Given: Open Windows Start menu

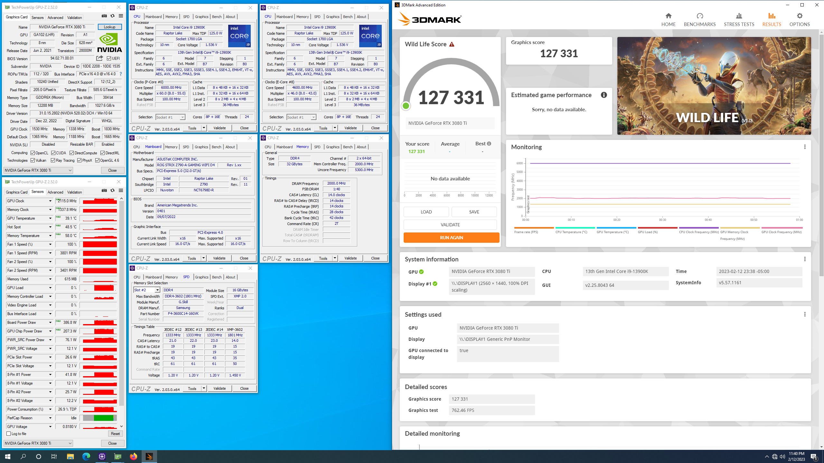Looking at the screenshot, I should [8, 456].
